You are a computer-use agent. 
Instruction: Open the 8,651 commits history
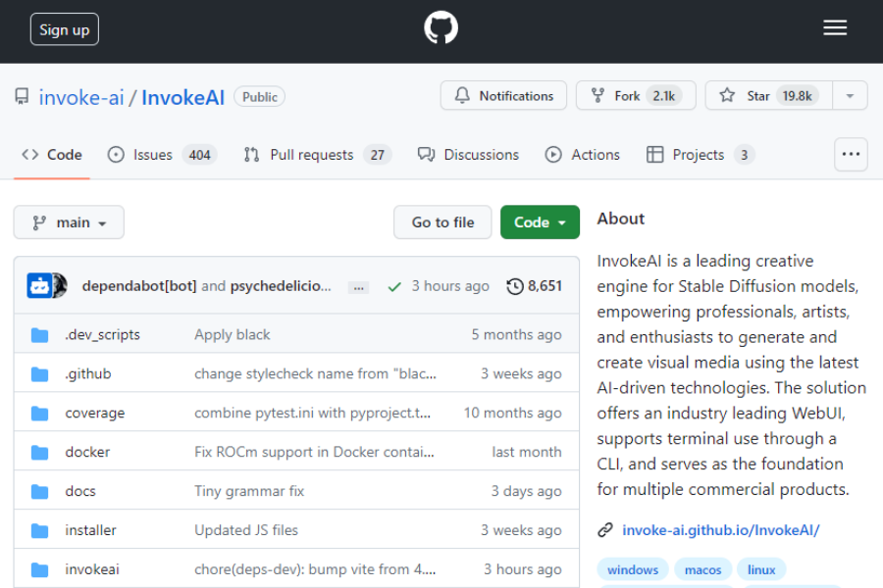(534, 286)
